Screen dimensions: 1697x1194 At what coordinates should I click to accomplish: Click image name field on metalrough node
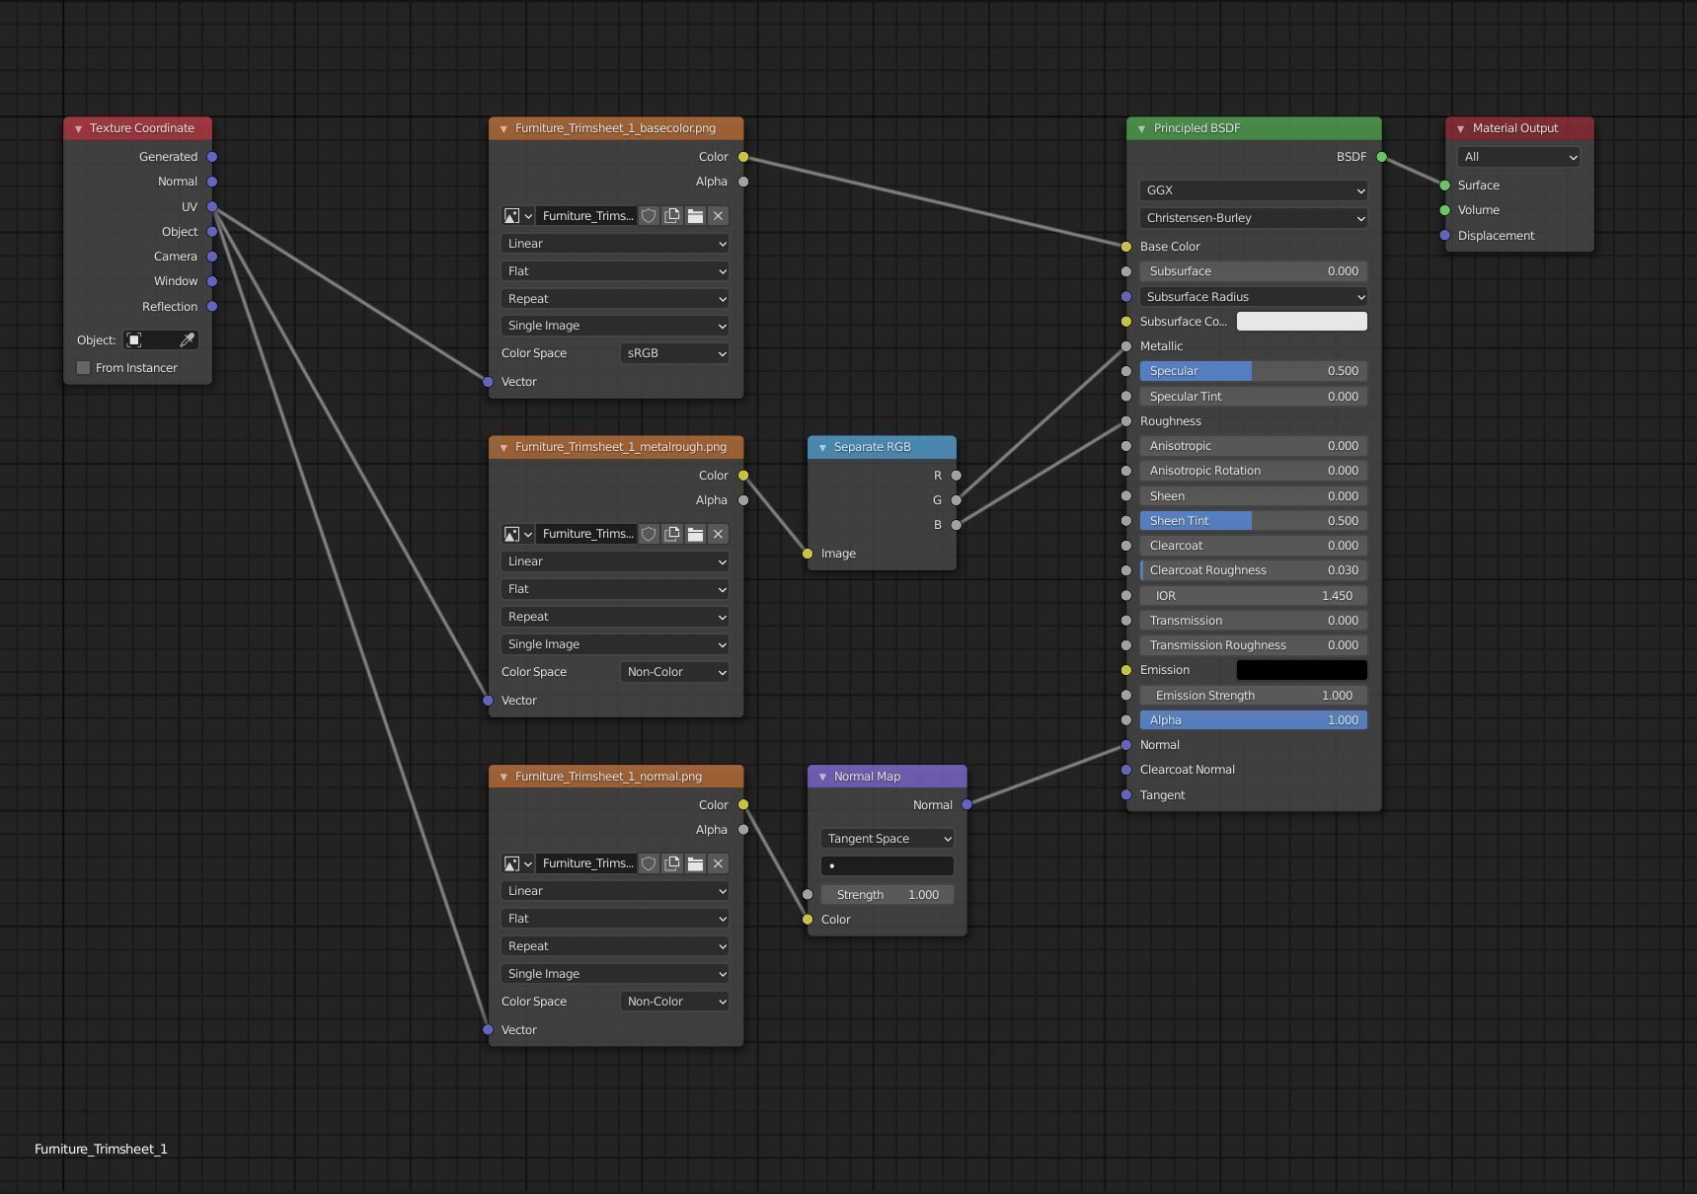coord(586,534)
